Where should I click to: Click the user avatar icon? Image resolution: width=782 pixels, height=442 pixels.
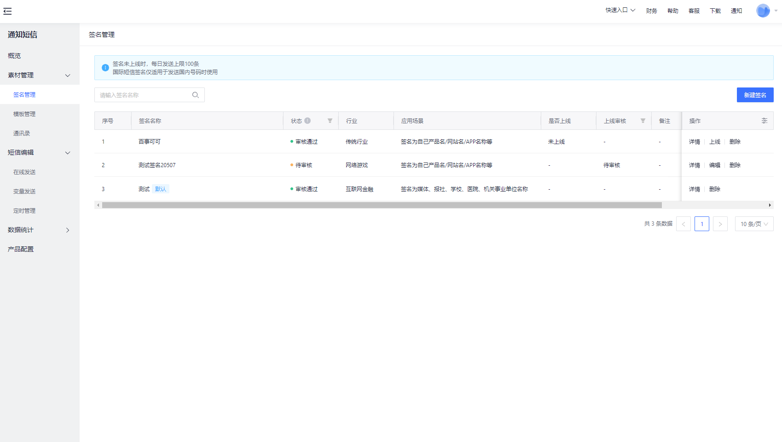click(763, 11)
